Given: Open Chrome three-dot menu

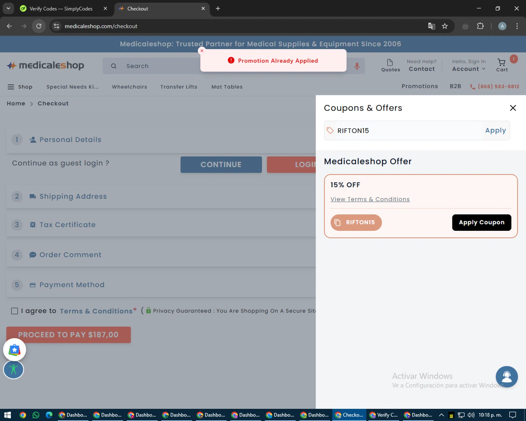Looking at the screenshot, I should [x=517, y=26].
